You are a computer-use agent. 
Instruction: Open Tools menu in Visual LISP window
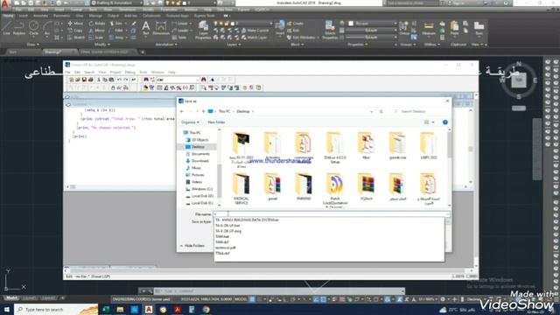[x=143, y=72]
